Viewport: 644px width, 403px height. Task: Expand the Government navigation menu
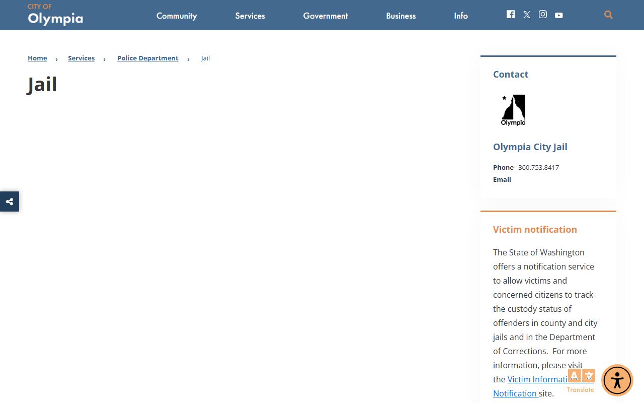(x=326, y=16)
